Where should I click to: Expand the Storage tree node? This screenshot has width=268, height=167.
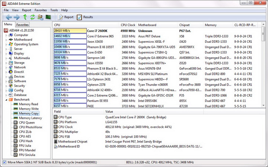pos(6,63)
